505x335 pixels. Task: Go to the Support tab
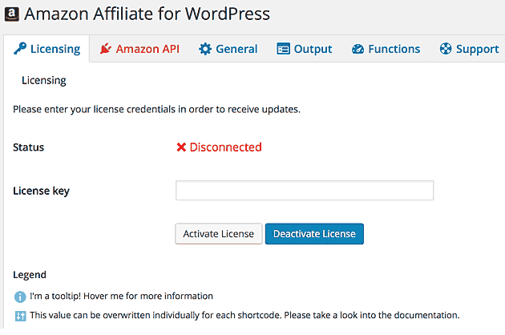[x=469, y=49]
